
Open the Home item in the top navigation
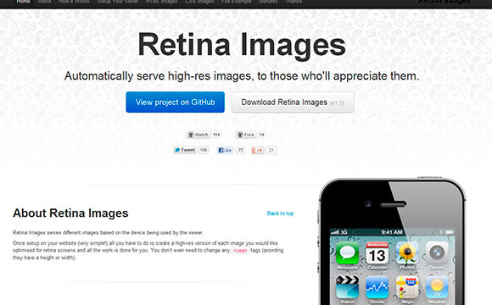click(23, 2)
